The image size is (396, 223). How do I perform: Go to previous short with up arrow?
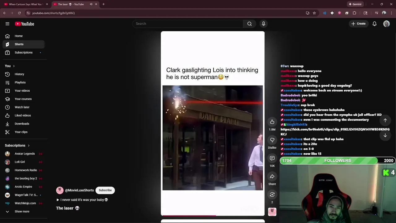(x=385, y=120)
